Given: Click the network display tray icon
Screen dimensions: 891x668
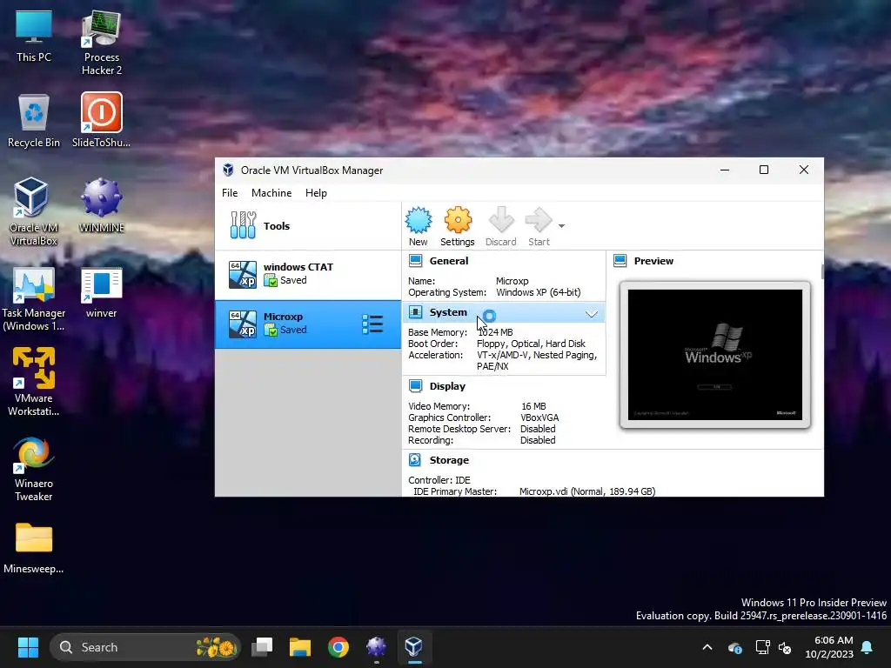Looking at the screenshot, I should tap(762, 647).
